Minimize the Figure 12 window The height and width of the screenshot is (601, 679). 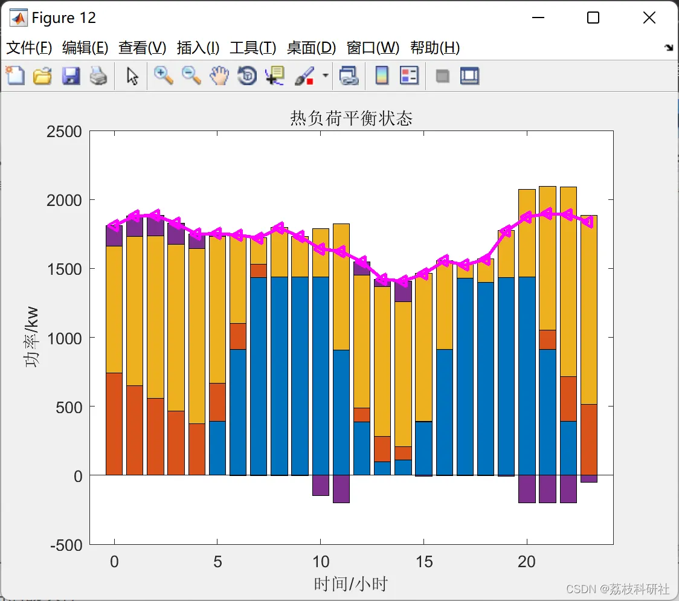538,18
